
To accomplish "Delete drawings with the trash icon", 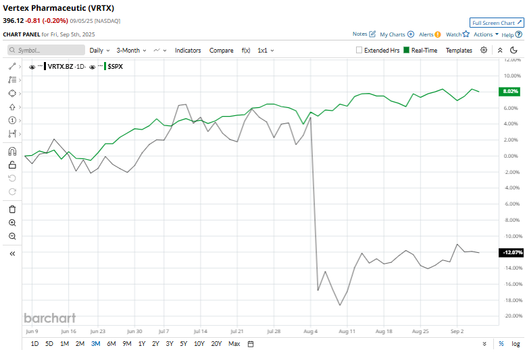I will tap(12, 209).
